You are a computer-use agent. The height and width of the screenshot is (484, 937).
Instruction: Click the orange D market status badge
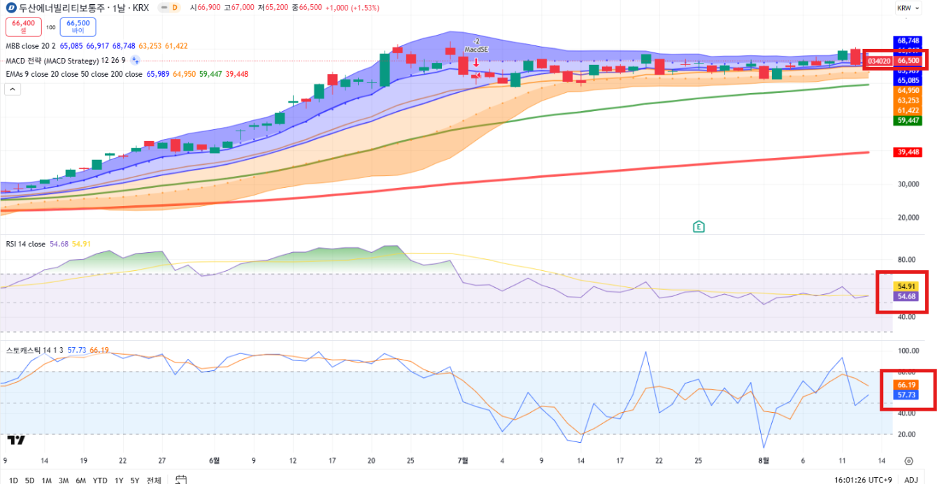pyautogui.click(x=174, y=7)
